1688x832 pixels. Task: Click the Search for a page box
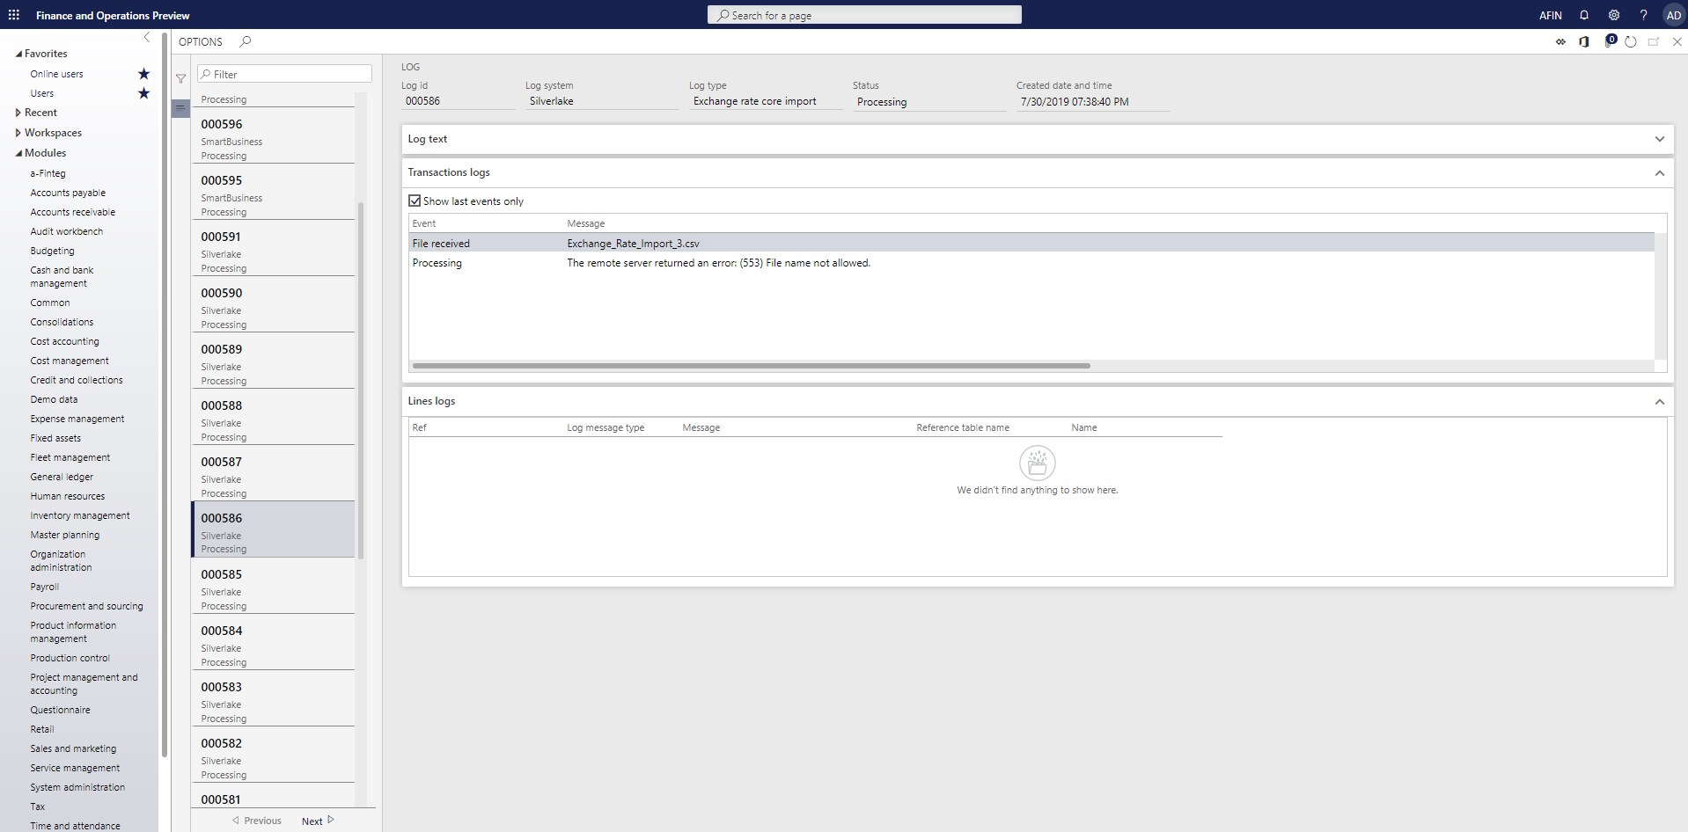[x=864, y=15]
